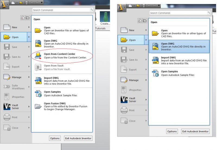Click the Open folder icon in the left quick access toolbar
Viewport: 217px width, 150px height.
[21, 3]
